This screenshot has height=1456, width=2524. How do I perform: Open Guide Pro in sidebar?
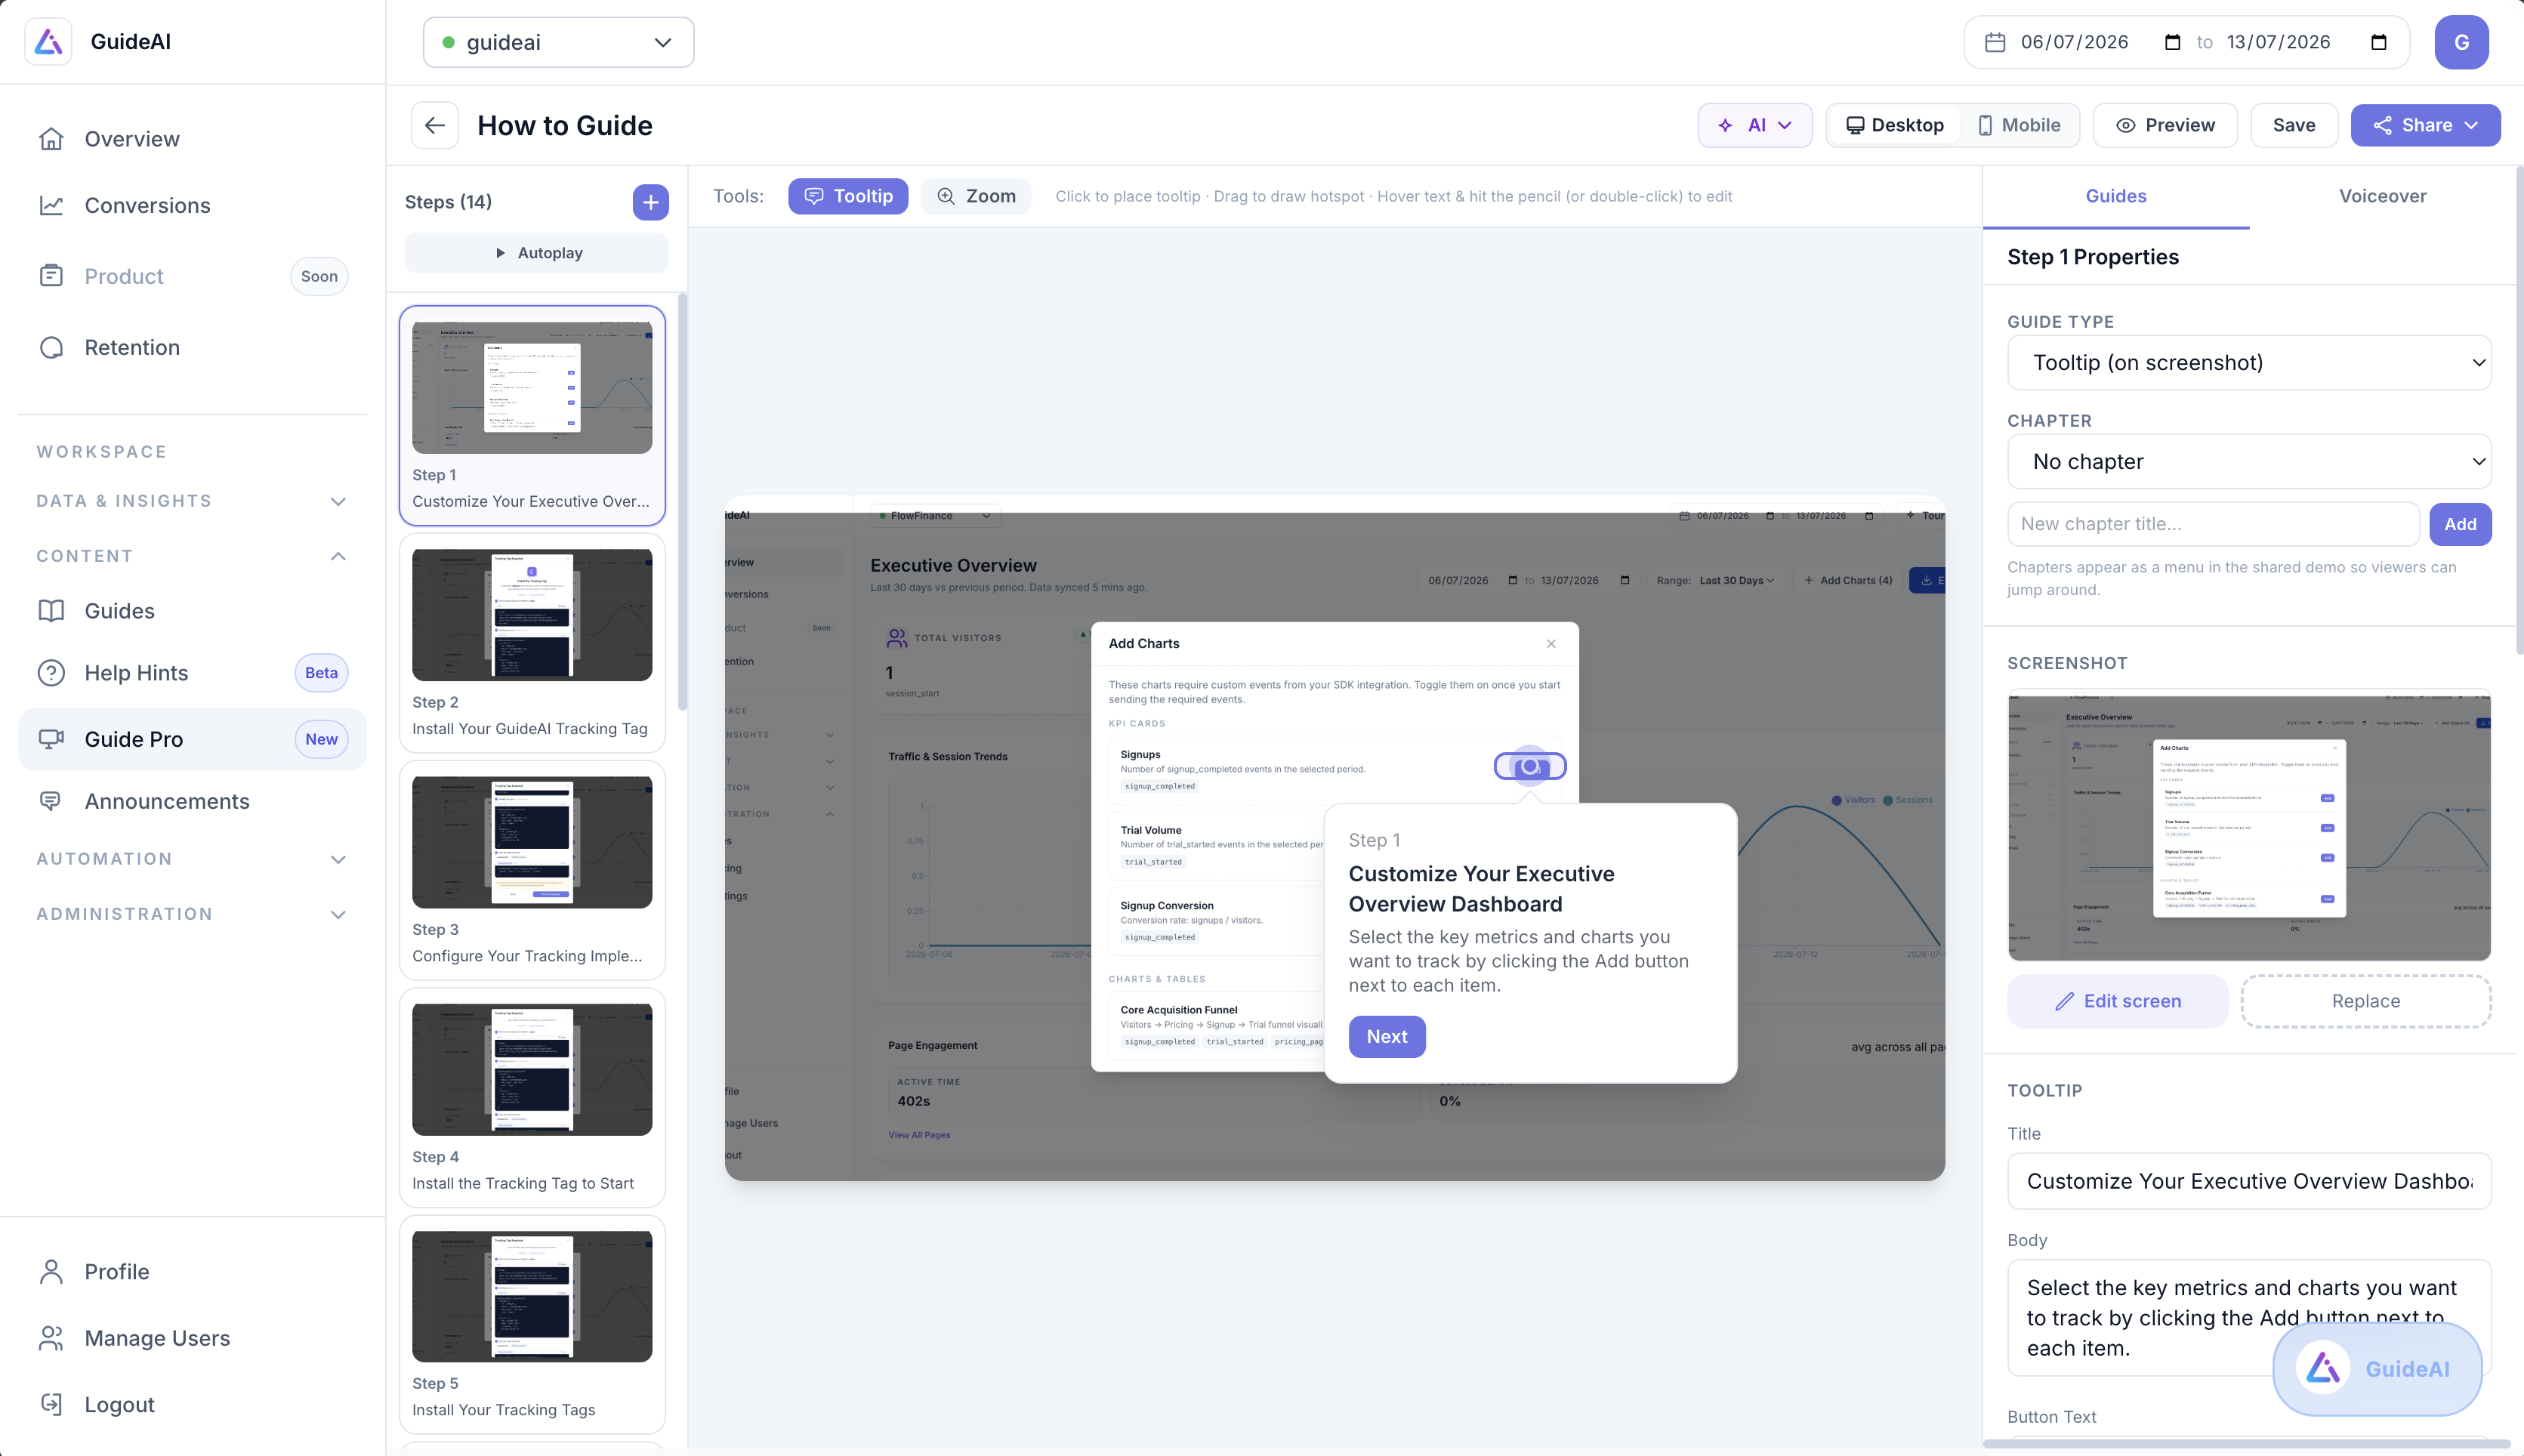192,739
